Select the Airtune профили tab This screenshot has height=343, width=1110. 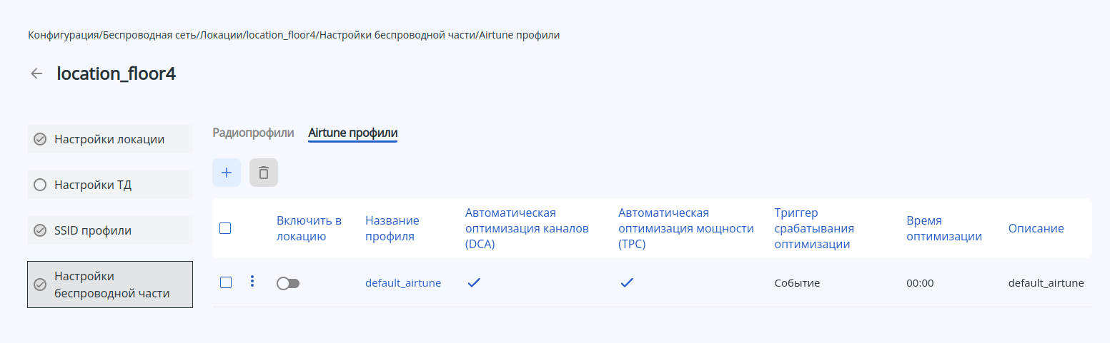pos(352,133)
